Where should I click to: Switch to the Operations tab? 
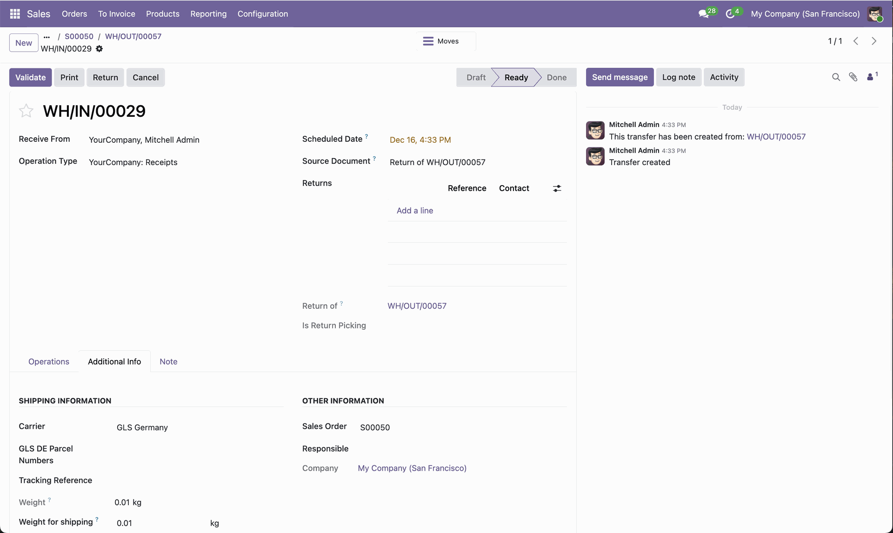pos(49,361)
